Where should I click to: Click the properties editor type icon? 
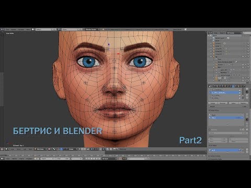click(x=210, y=86)
